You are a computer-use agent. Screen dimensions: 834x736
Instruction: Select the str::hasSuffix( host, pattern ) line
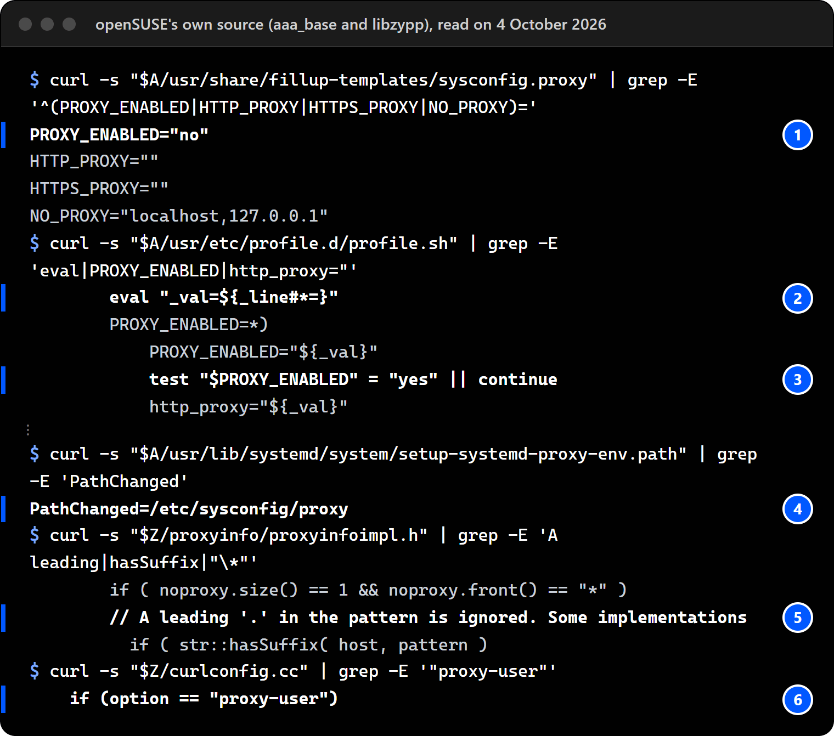pyautogui.click(x=308, y=645)
